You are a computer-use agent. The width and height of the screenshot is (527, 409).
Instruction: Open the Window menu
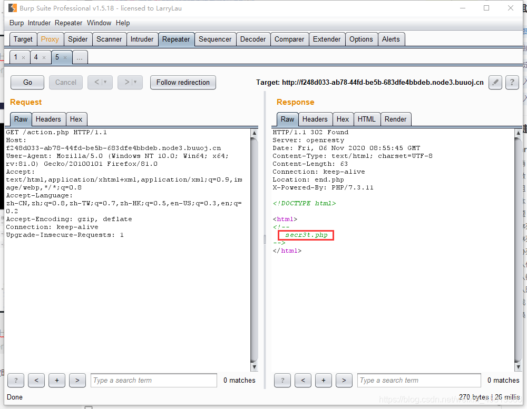[99, 23]
